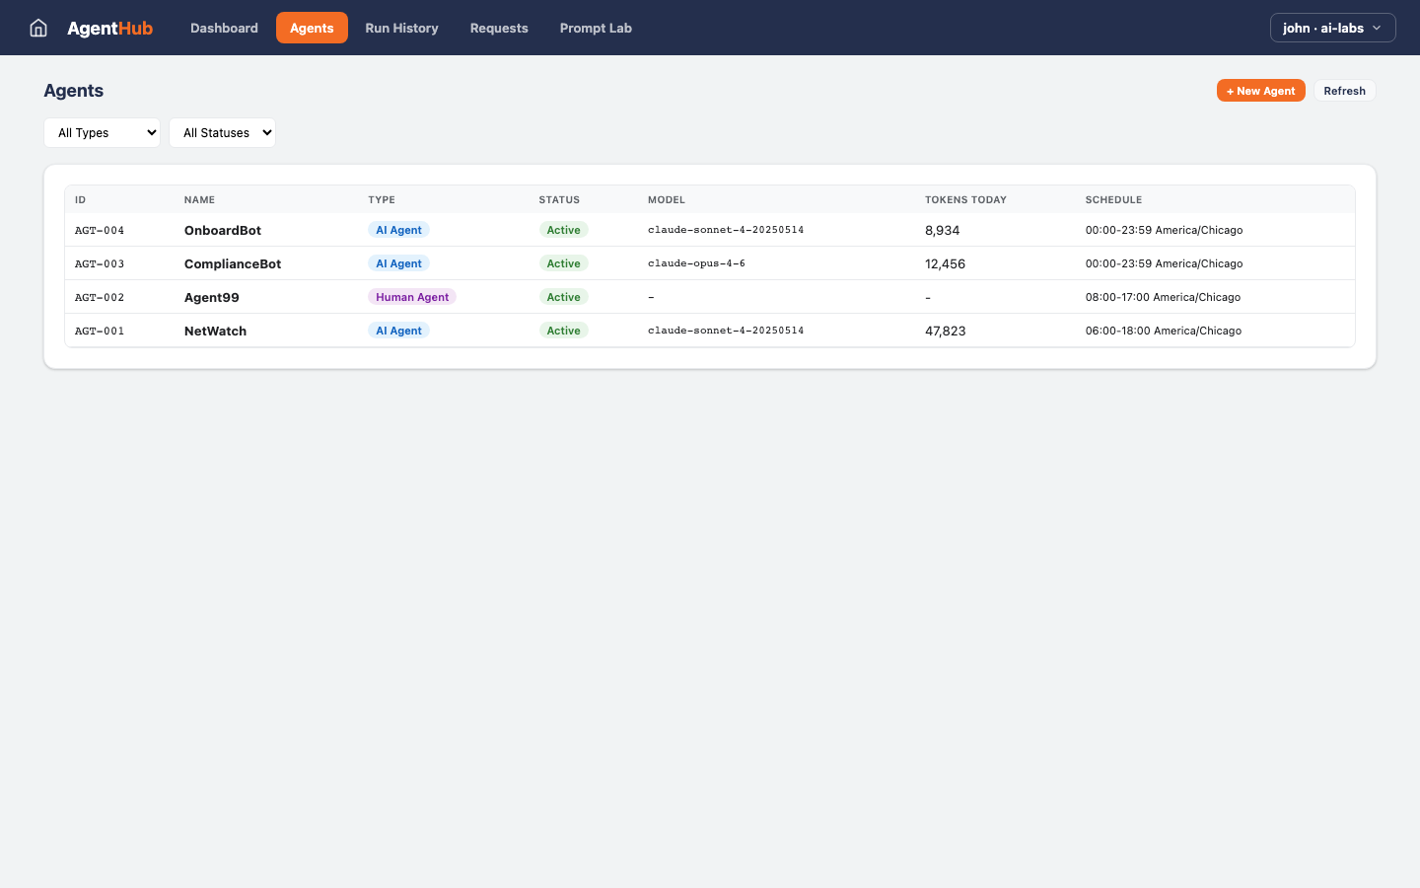Click the Active badge in the AGT-001 row

pos(563,330)
